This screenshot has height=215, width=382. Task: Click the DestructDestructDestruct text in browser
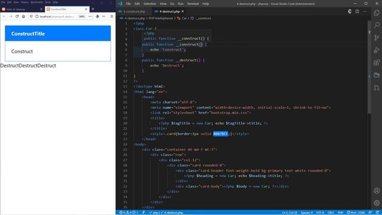tap(28, 66)
